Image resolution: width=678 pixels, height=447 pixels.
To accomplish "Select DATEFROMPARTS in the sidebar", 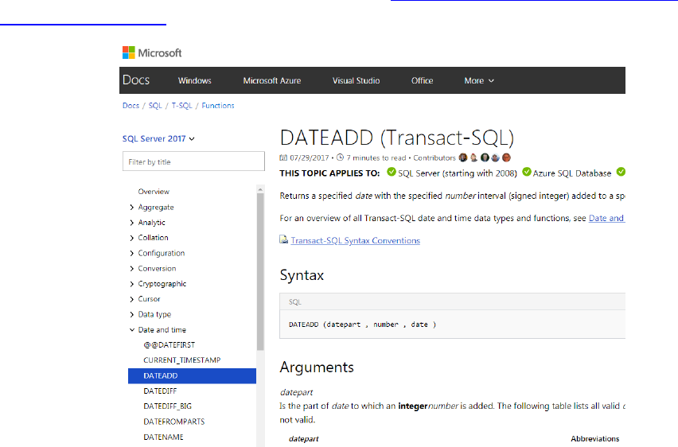I will pos(173,422).
